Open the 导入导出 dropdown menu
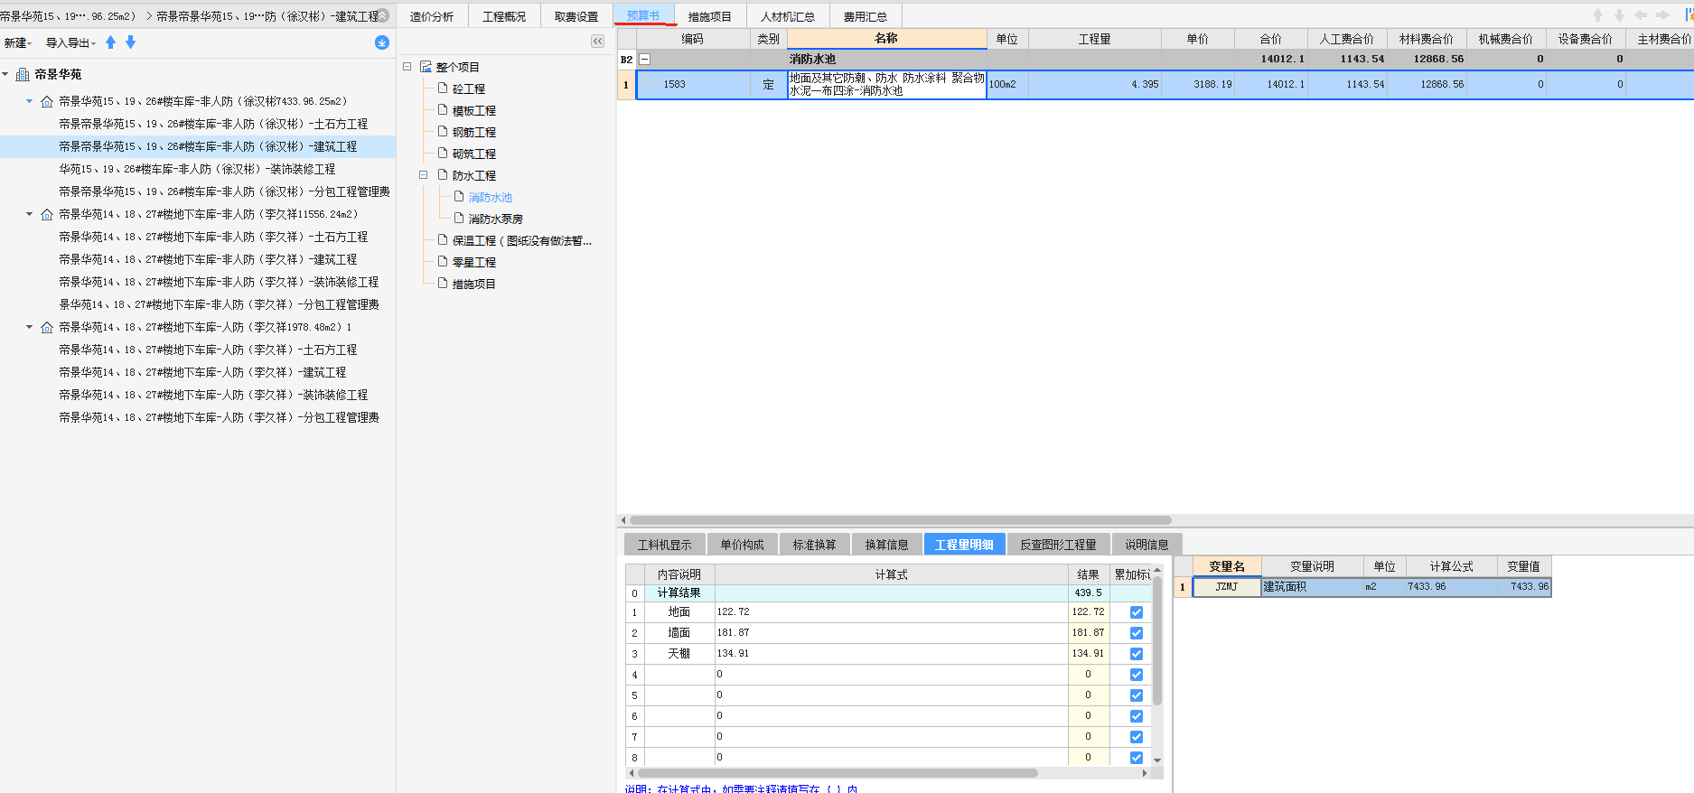The image size is (1694, 793). 70,42
